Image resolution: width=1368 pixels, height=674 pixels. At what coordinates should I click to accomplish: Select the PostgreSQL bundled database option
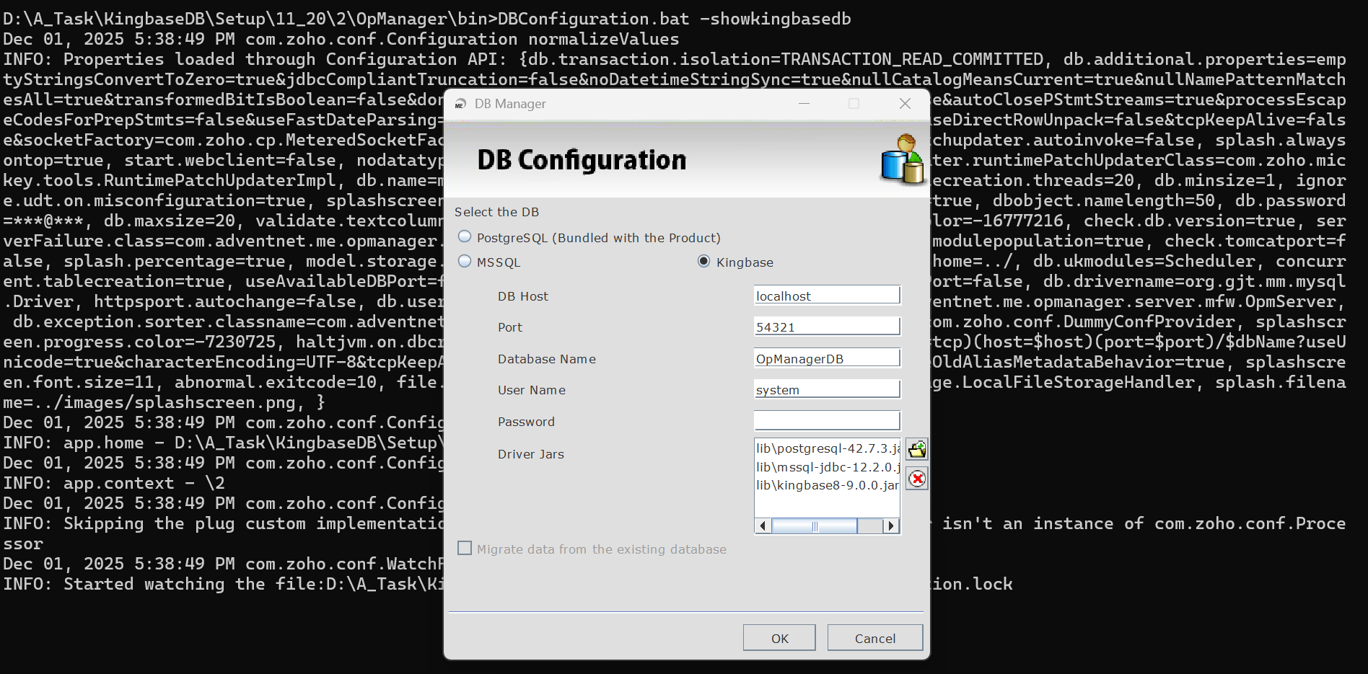464,236
